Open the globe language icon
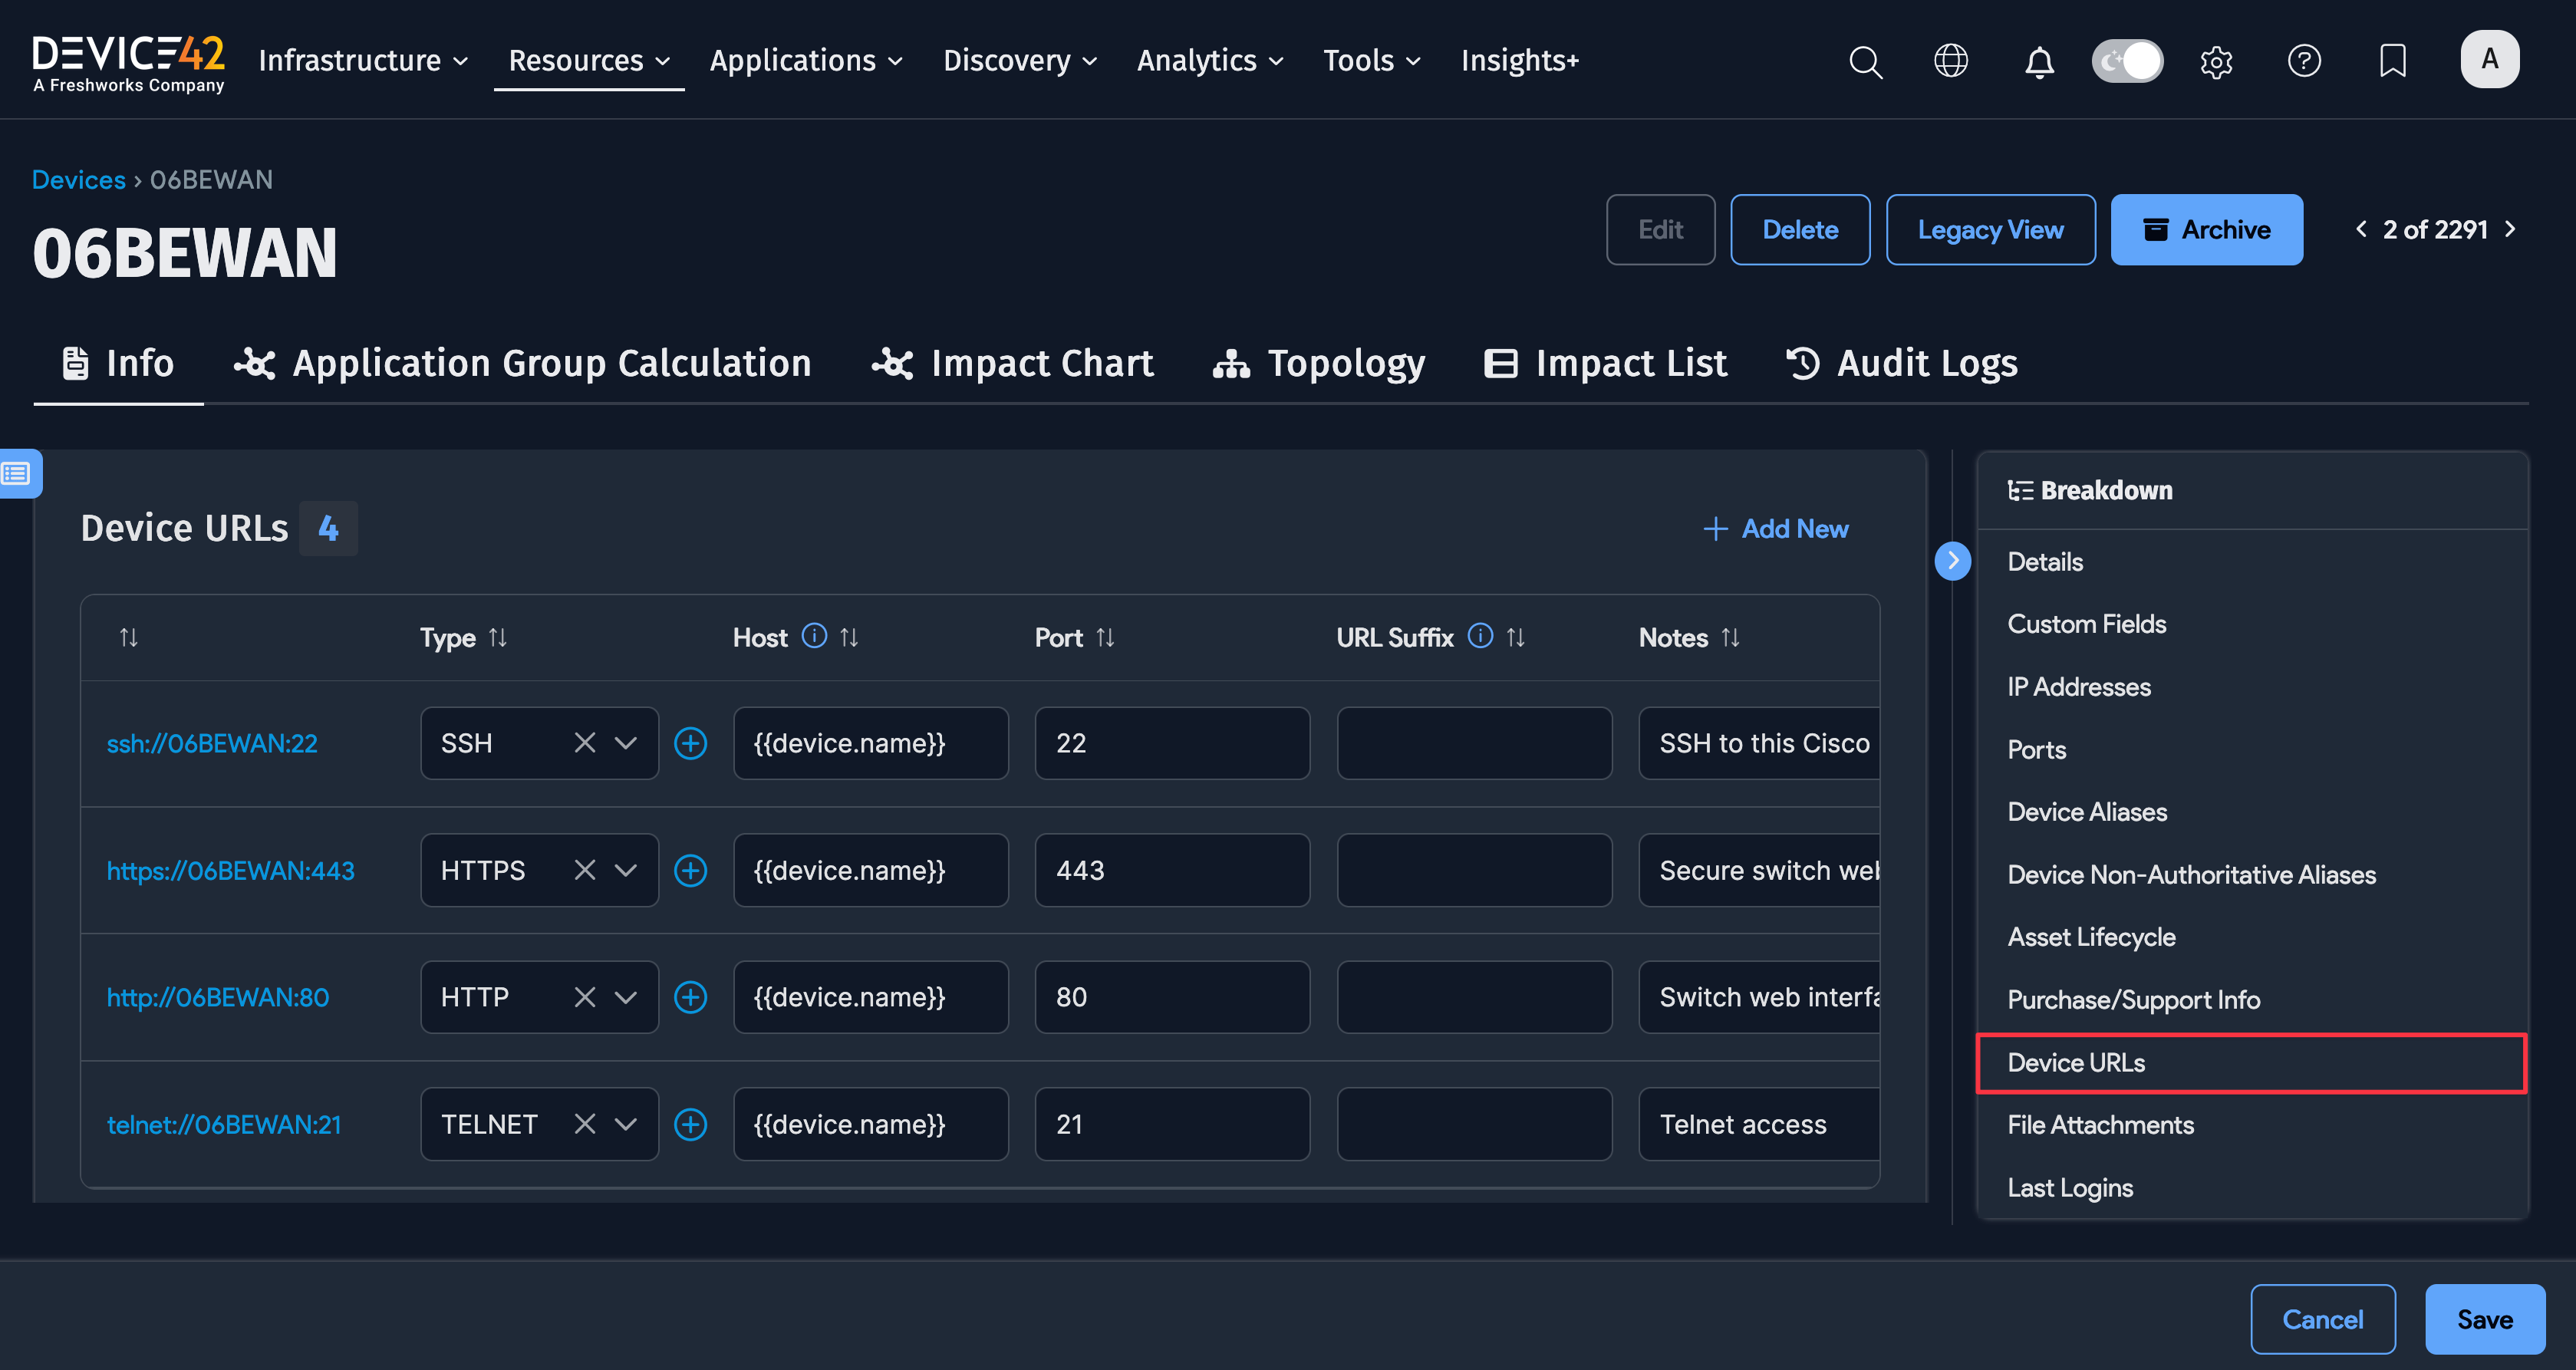This screenshot has width=2576, height=1370. pos(1951,61)
